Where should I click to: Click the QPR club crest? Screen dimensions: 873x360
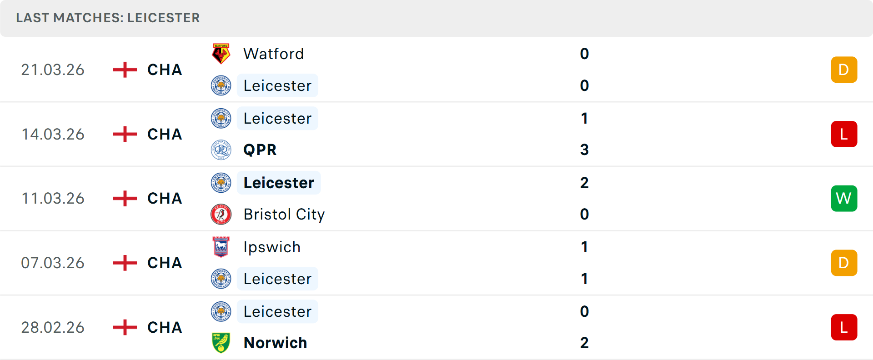click(x=221, y=150)
